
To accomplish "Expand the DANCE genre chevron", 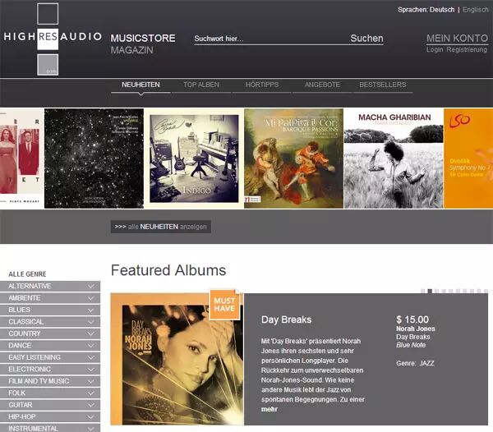I will [x=91, y=346].
